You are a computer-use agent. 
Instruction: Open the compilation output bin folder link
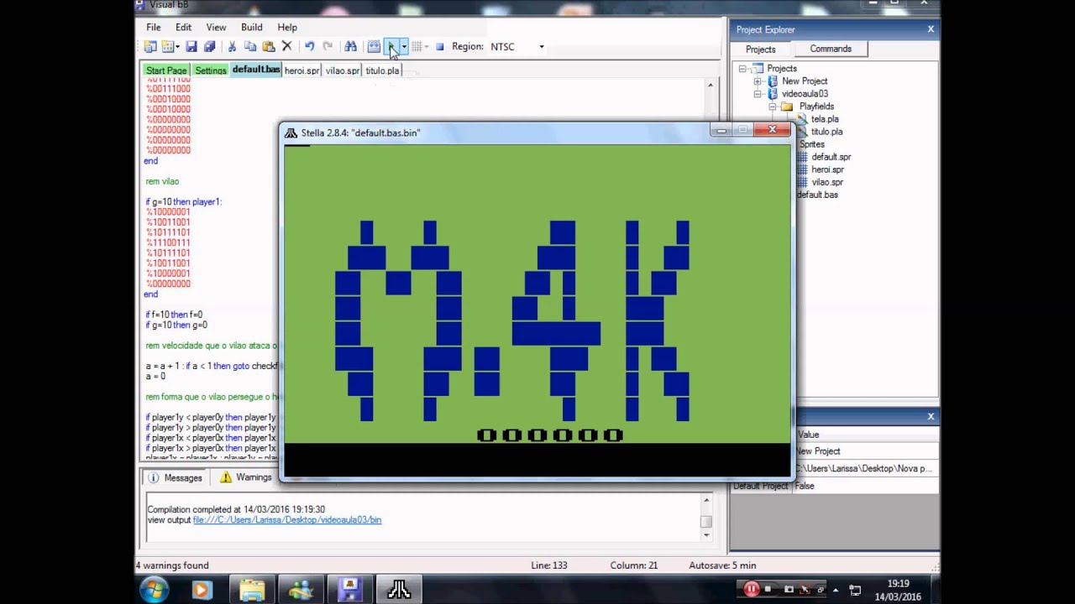coord(287,520)
